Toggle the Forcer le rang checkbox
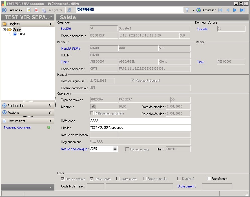This screenshot has width=250, height=197. coord(127,149)
